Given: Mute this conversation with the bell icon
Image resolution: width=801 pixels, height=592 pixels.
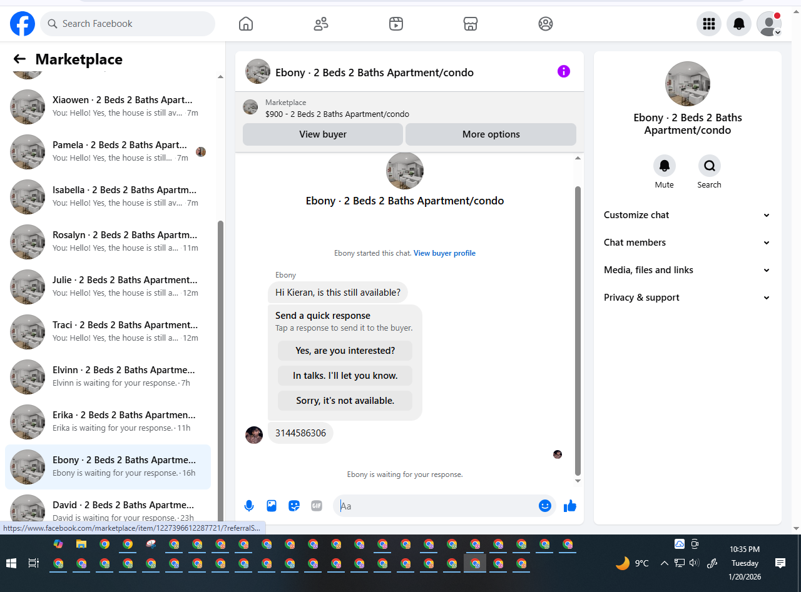Looking at the screenshot, I should click(665, 166).
